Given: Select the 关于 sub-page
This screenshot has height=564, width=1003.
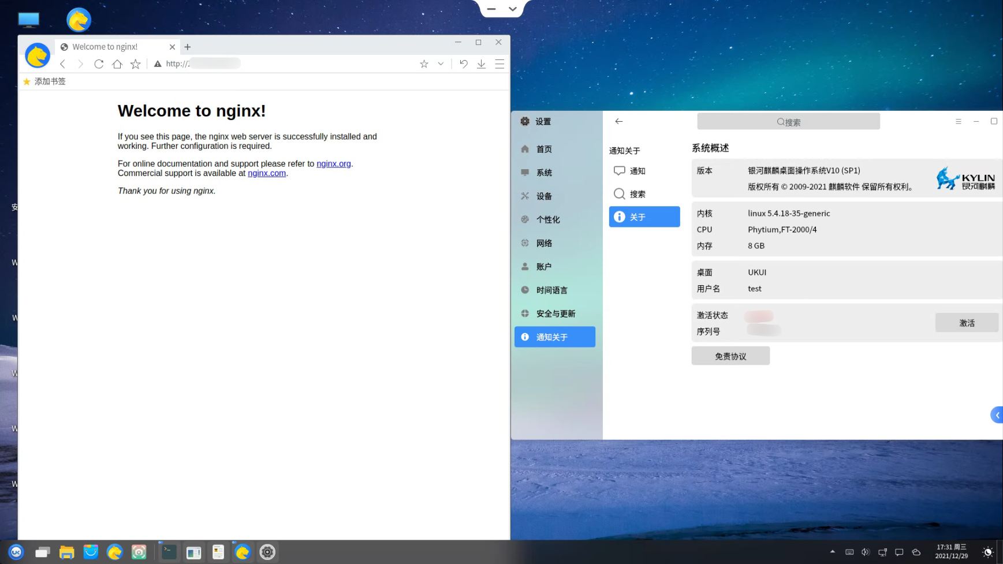Looking at the screenshot, I should pos(644,217).
